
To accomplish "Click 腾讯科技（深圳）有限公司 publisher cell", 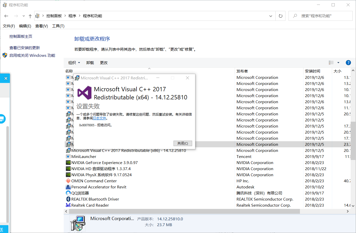I will tap(259, 193).
